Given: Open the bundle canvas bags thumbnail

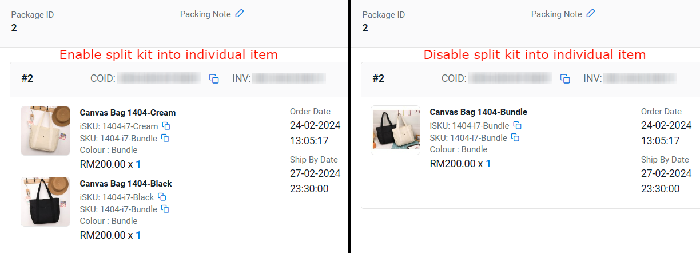Looking at the screenshot, I should [395, 130].
